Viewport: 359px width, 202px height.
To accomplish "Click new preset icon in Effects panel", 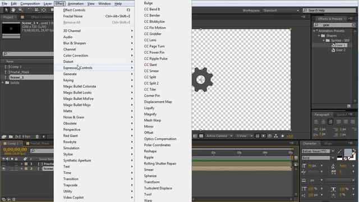I will [x=349, y=106].
